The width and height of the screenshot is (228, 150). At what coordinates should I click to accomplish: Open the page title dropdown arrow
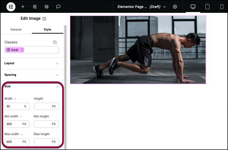164,7
